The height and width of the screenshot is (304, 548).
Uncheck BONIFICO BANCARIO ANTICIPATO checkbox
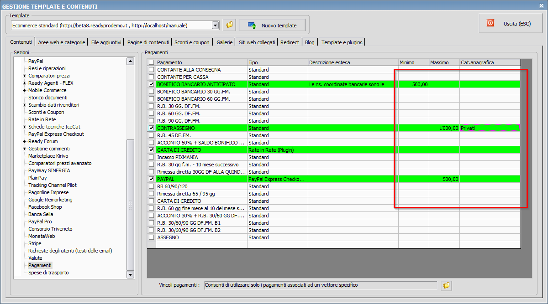tap(151, 84)
